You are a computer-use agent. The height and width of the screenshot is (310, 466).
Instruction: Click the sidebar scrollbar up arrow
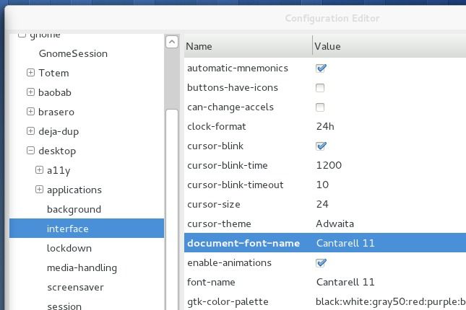pos(172,42)
